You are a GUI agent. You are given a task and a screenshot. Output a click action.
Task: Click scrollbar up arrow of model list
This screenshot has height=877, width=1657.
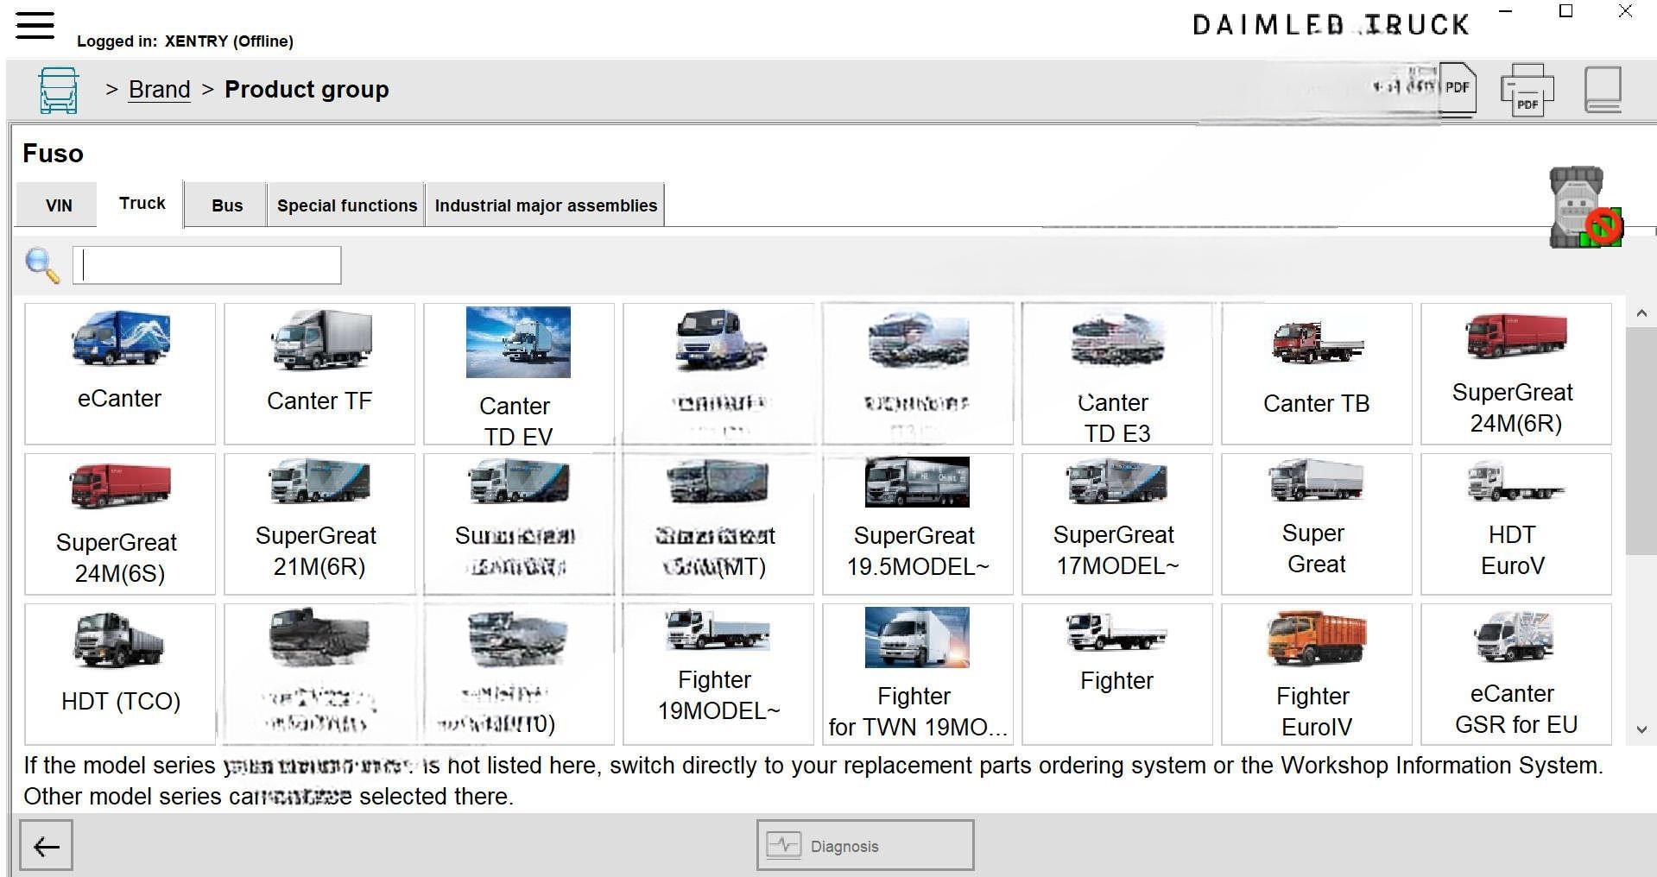tap(1641, 313)
